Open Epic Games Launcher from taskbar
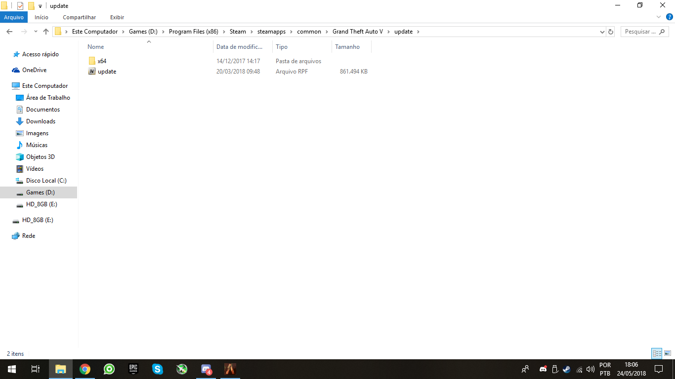Screen dimensions: 675x379 (133, 369)
